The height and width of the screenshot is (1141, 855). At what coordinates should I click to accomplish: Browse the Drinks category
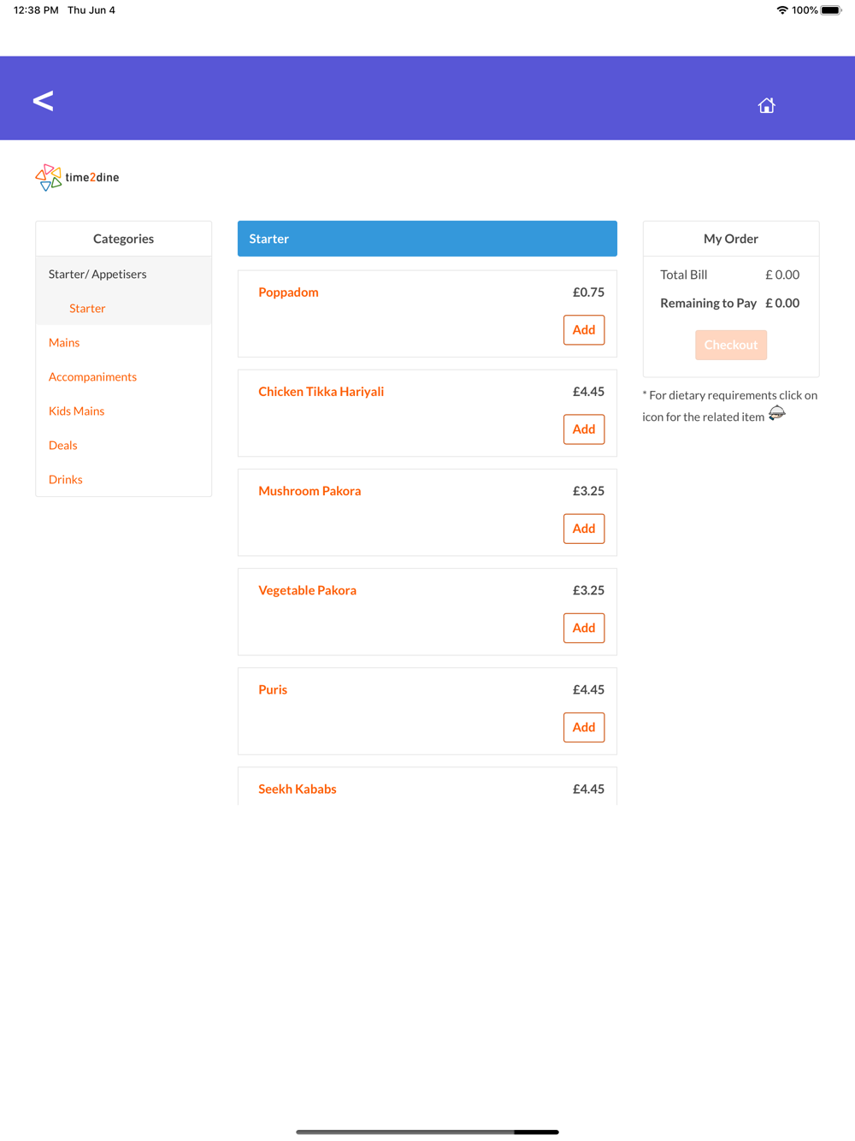point(65,479)
